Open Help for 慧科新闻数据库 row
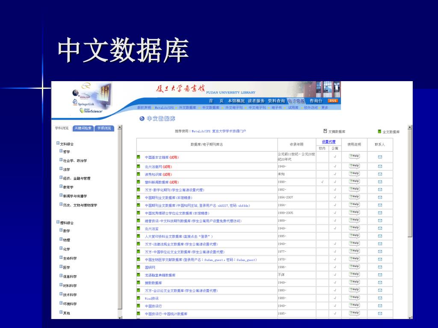Image resolution: width=438 pixels, height=328 pixels. 354,181
